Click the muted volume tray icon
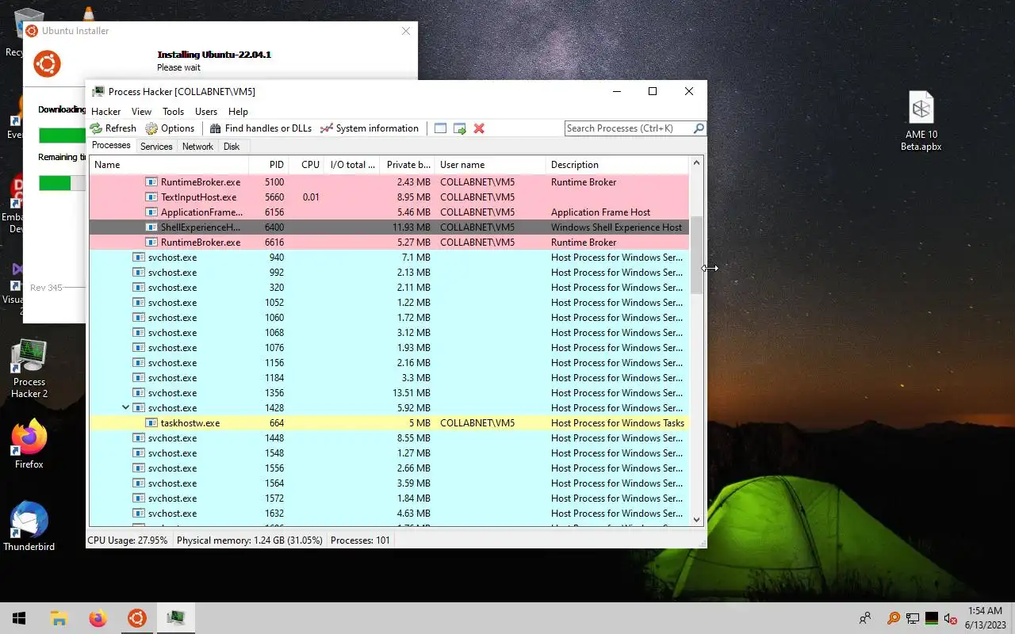 (951, 618)
